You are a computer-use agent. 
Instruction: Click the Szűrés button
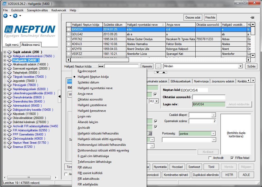click(x=251, y=66)
